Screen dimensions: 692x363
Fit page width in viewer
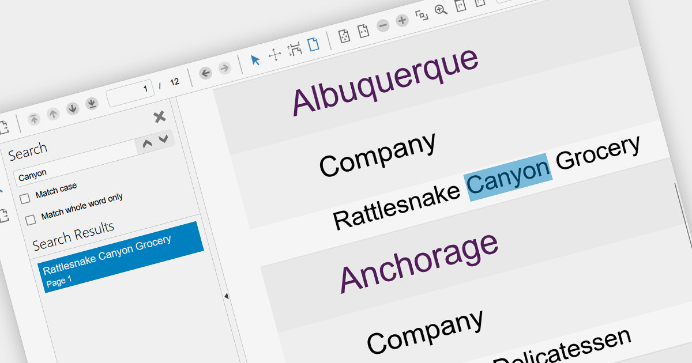(x=363, y=31)
